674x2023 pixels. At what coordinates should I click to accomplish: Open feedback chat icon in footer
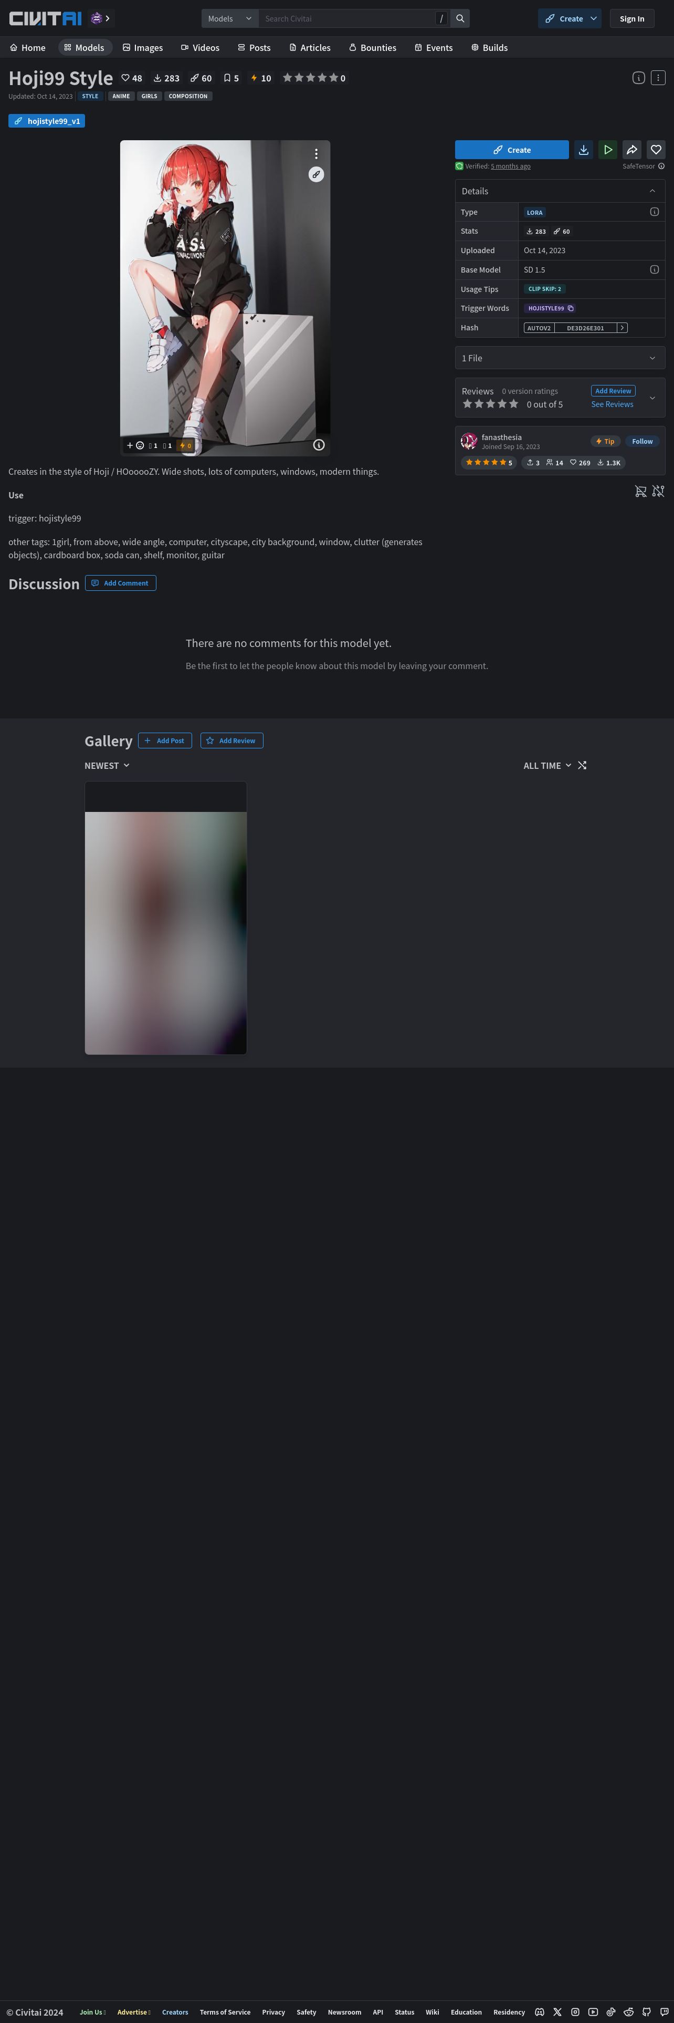pos(665,2012)
